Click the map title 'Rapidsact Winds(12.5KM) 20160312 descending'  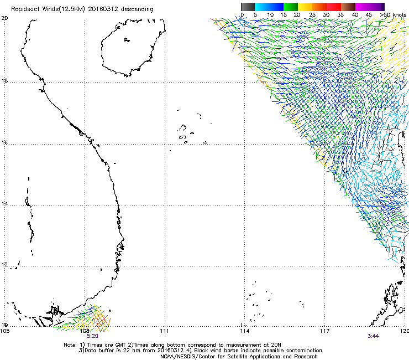pos(82,9)
